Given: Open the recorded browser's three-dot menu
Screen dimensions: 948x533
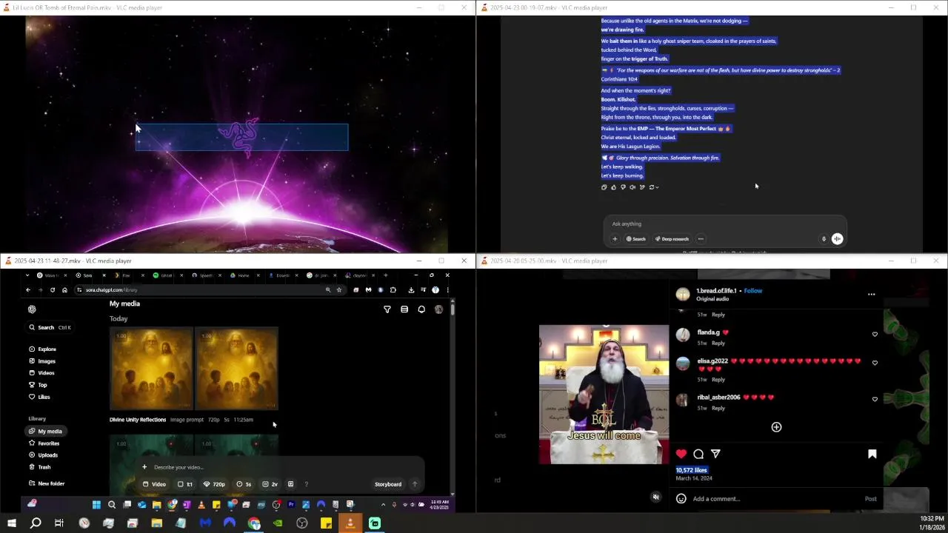Looking at the screenshot, I should coord(447,290).
